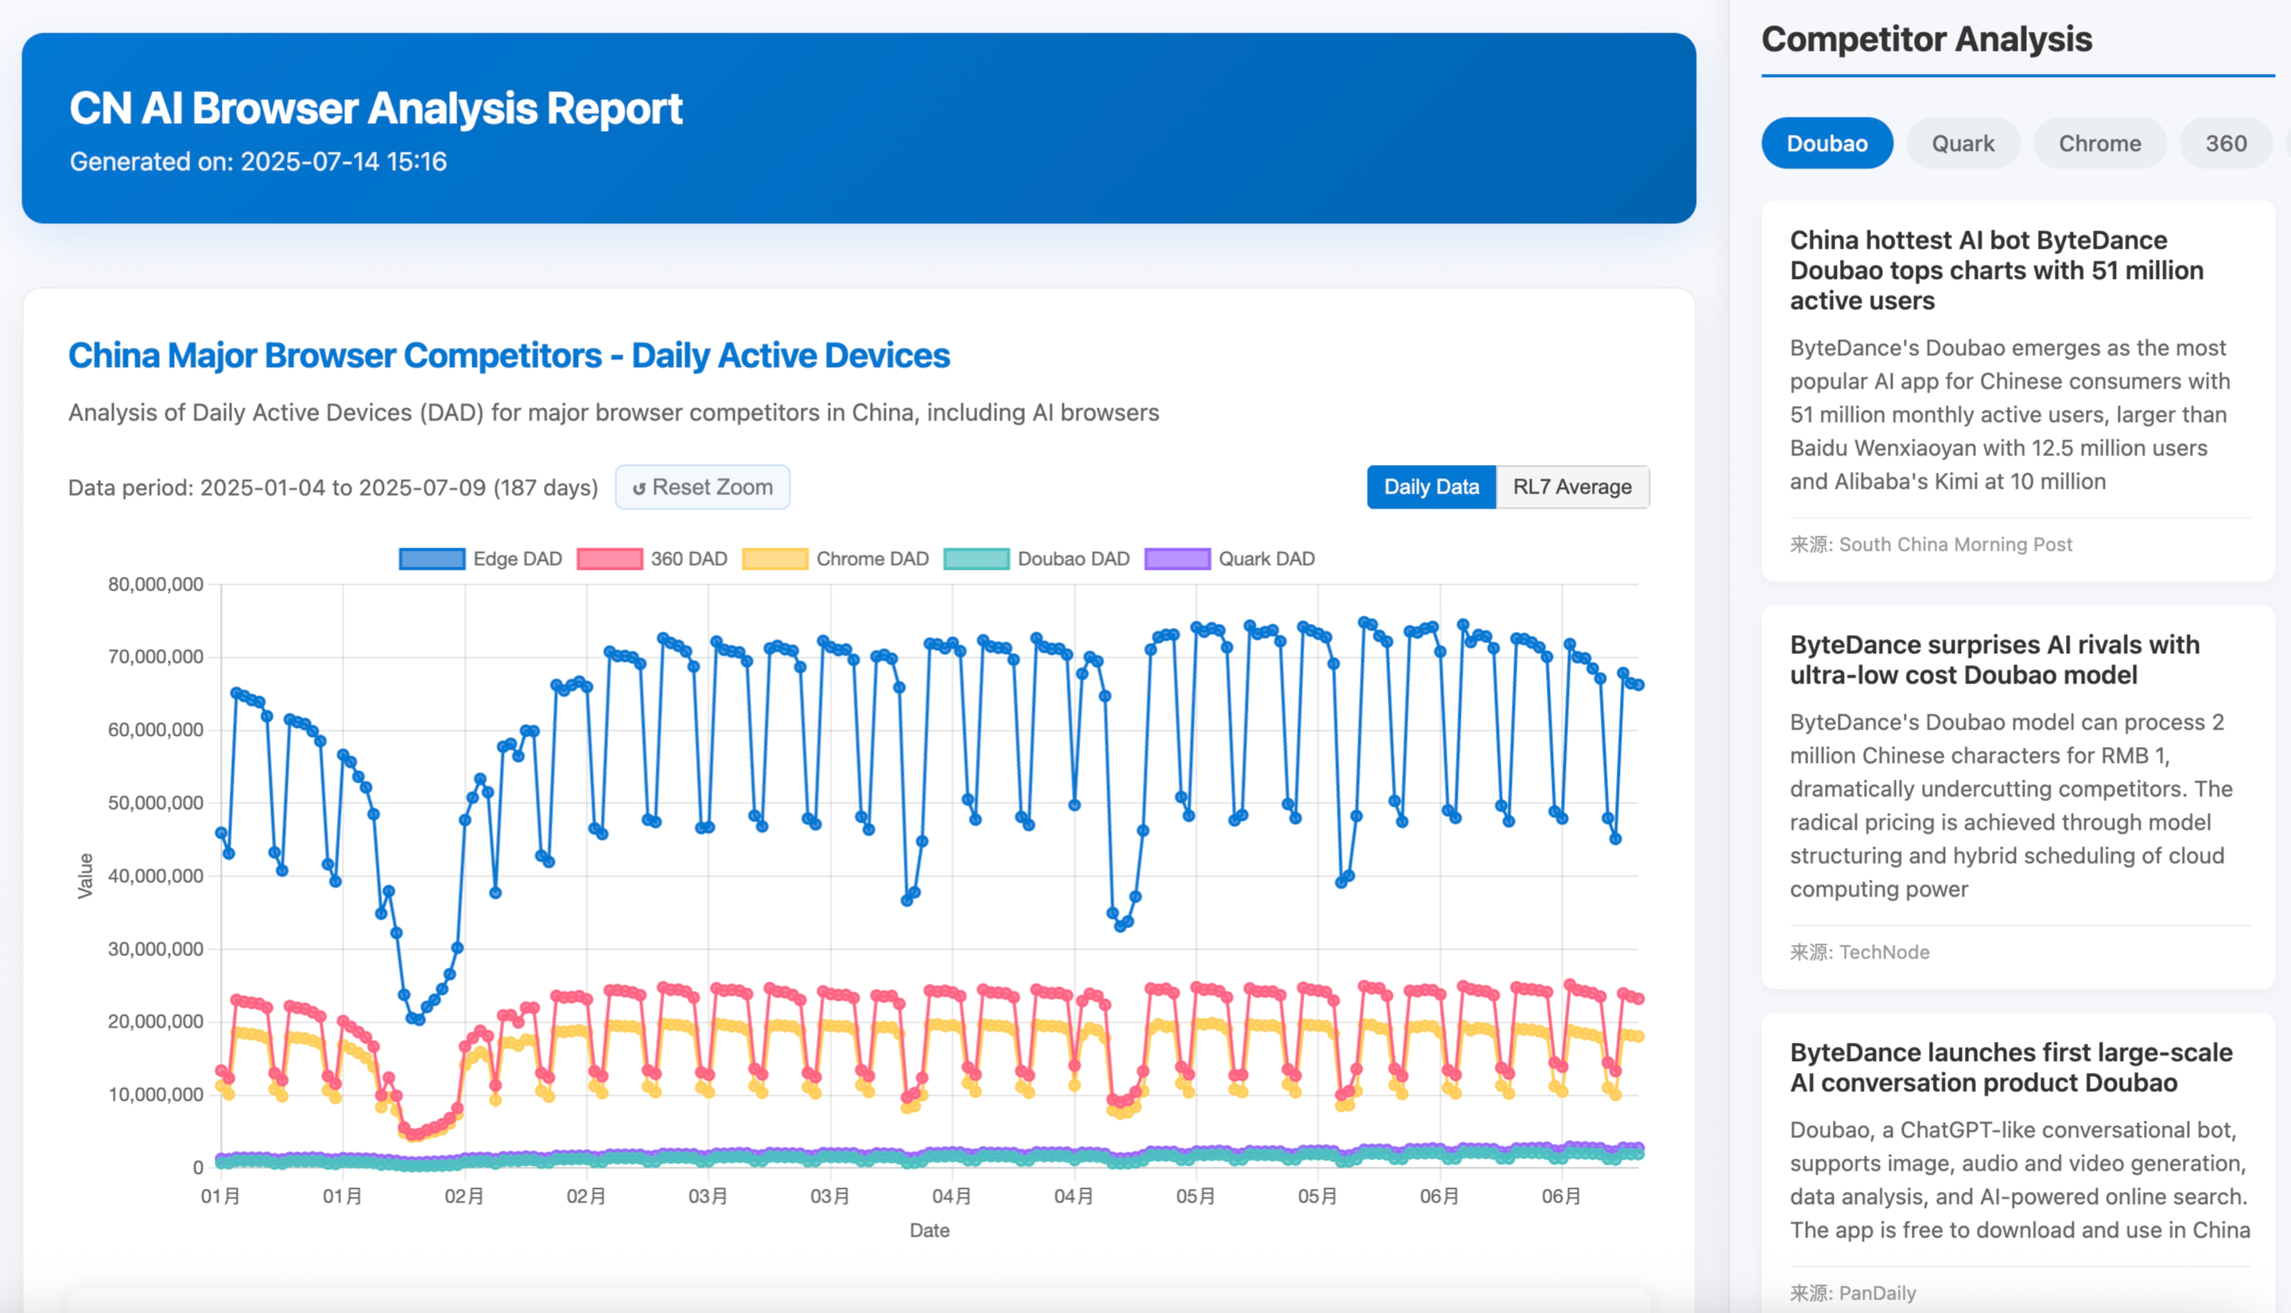
Task: Open the Quark competitor tab
Action: coord(1963,143)
